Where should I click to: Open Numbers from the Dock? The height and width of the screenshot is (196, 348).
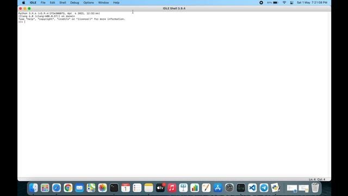click(x=195, y=188)
